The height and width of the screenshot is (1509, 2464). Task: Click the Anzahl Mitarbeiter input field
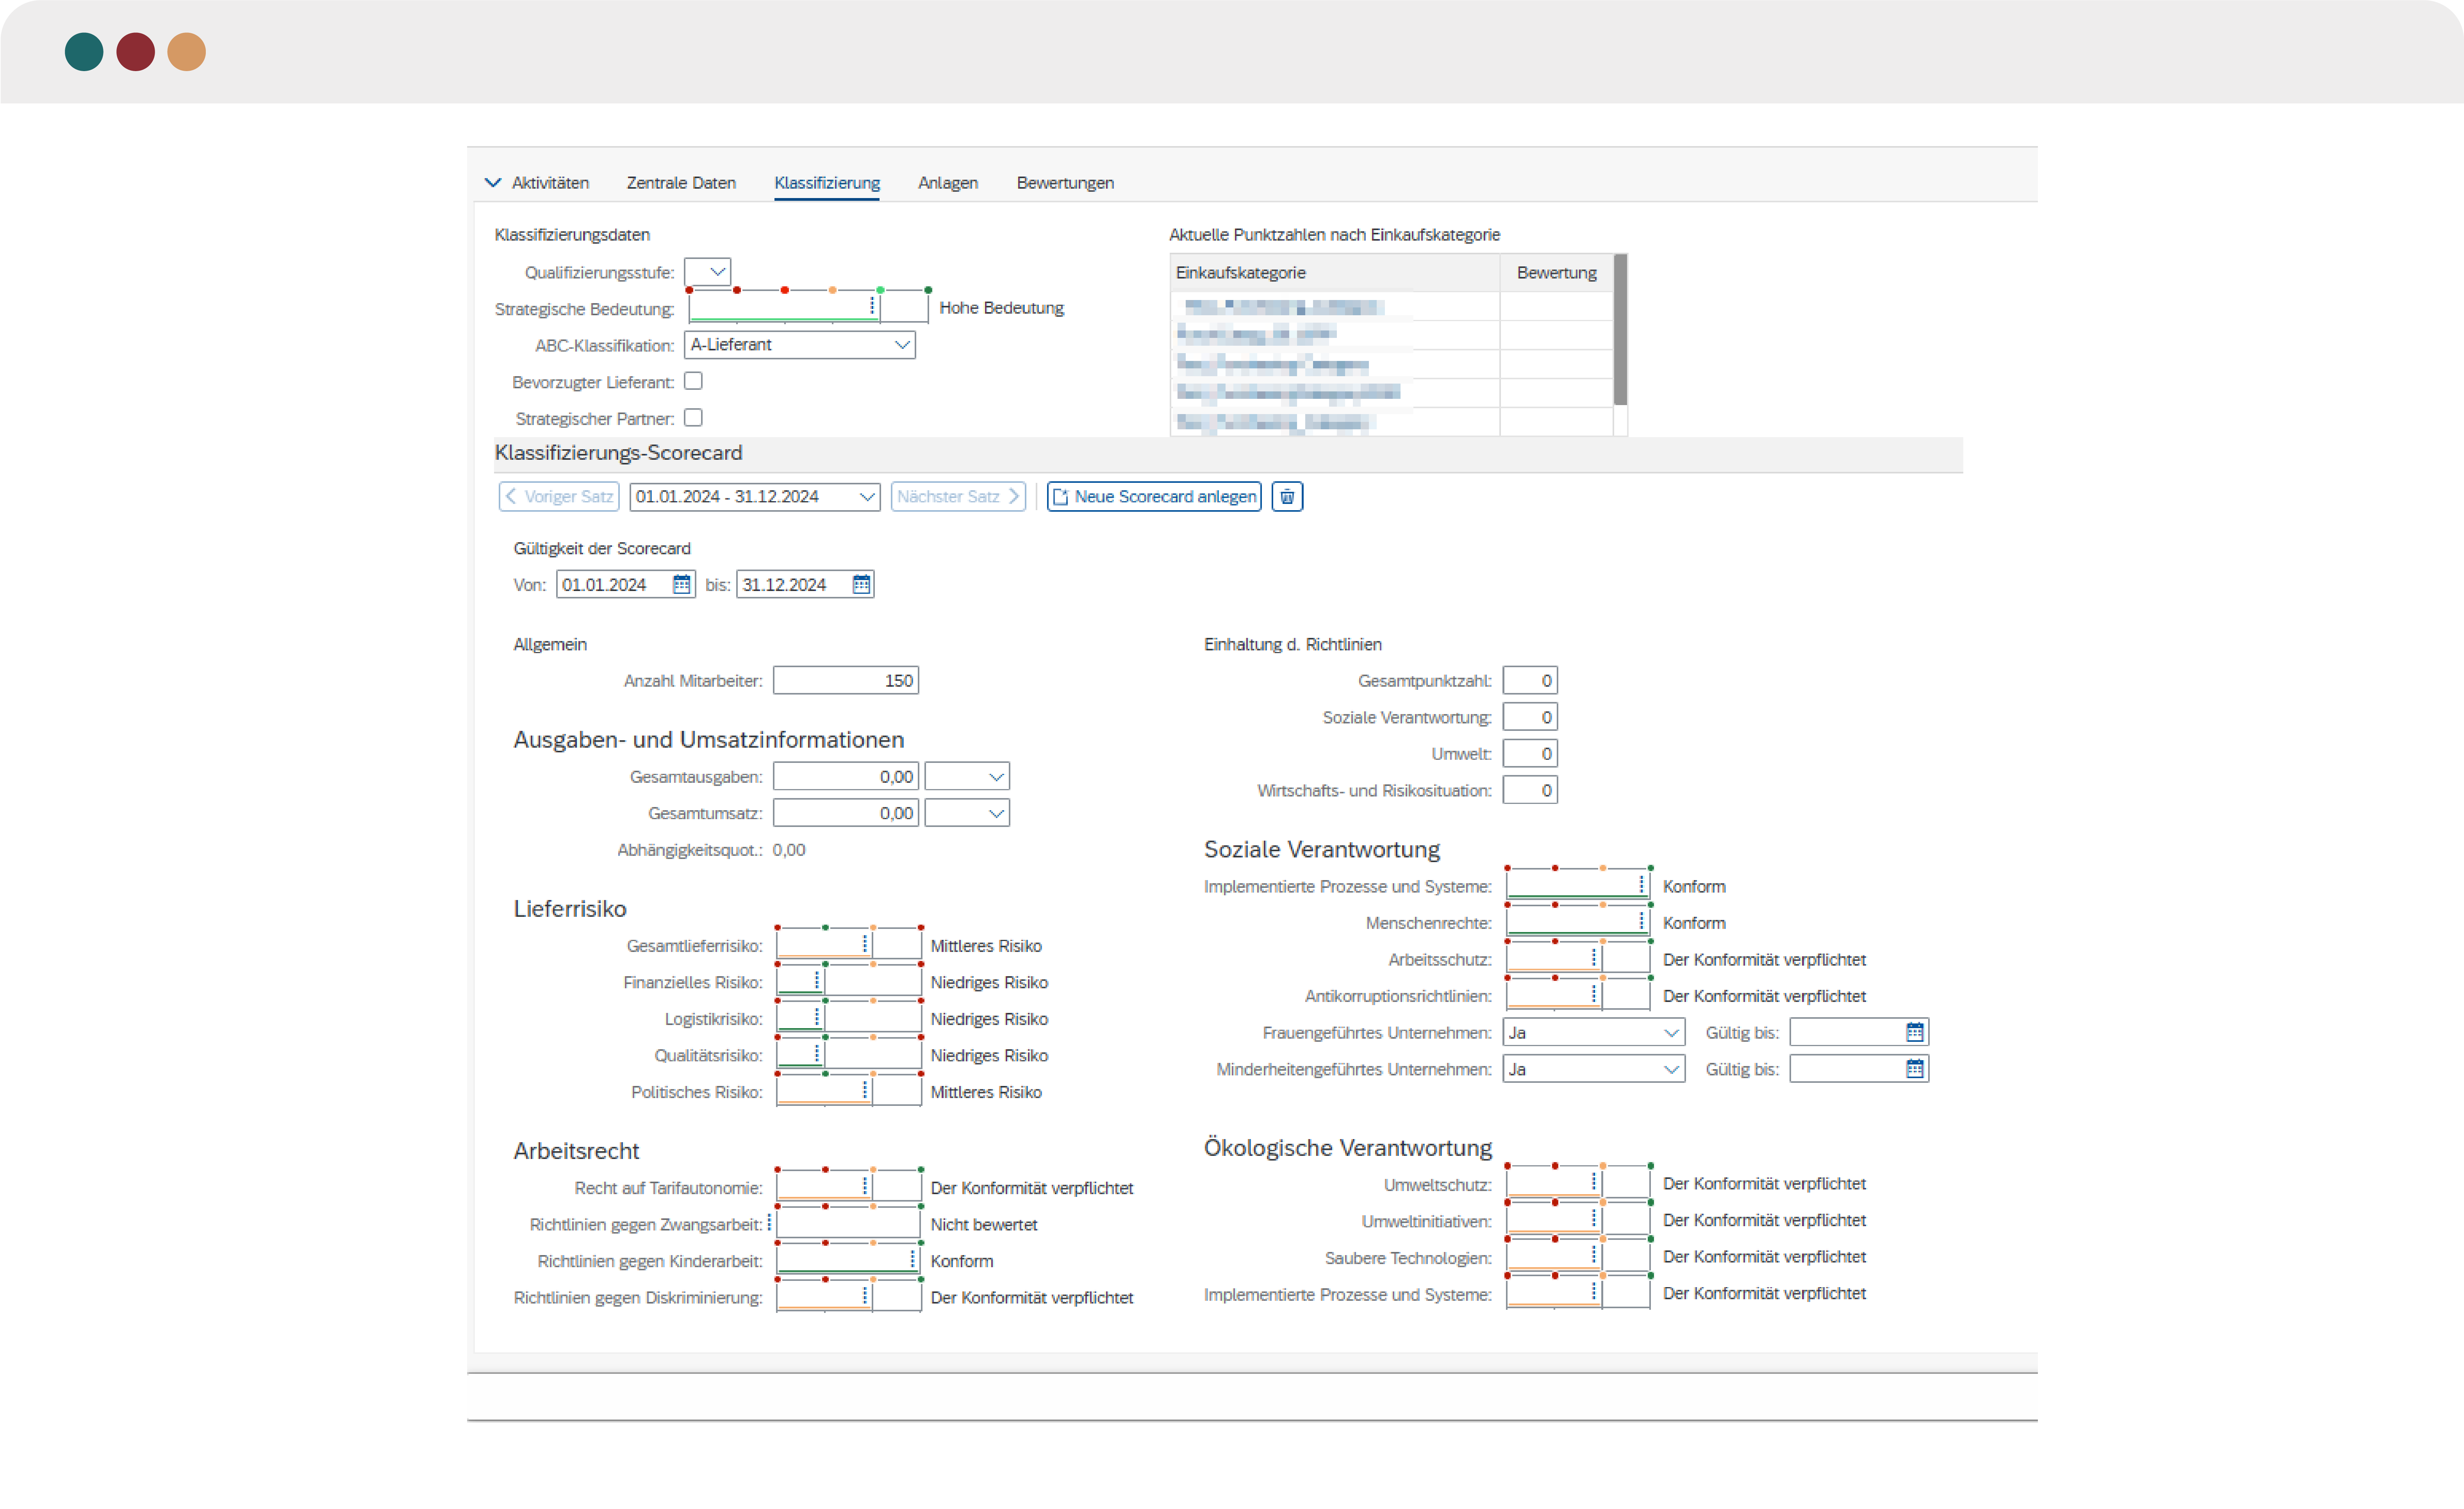(846, 680)
